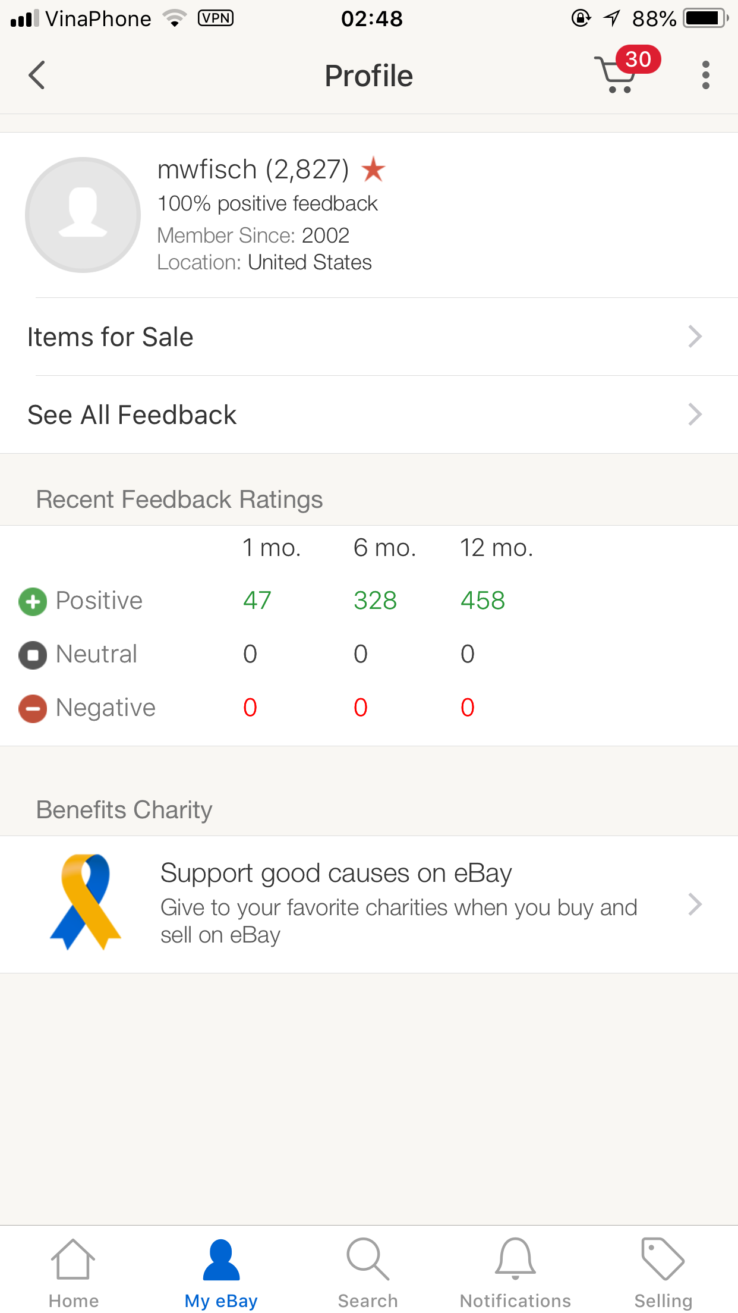The height and width of the screenshot is (1313, 738).
Task: Tap the mwfisch profile avatar picture
Action: (83, 215)
